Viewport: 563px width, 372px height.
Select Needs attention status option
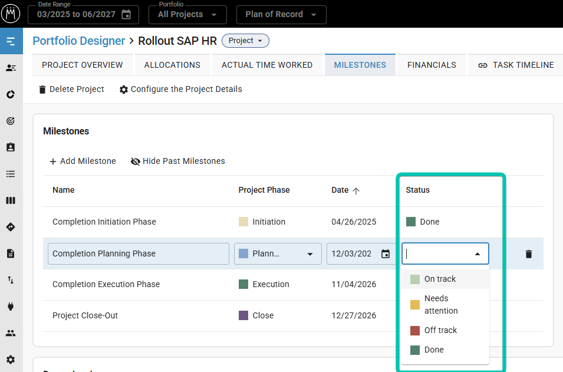pyautogui.click(x=445, y=304)
